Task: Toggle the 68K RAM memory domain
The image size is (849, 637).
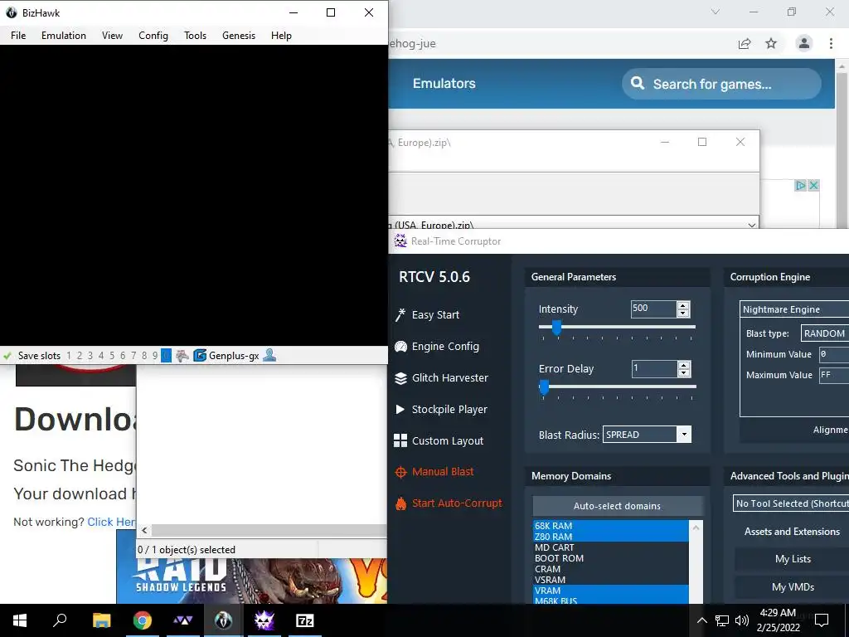Action: pyautogui.click(x=611, y=526)
